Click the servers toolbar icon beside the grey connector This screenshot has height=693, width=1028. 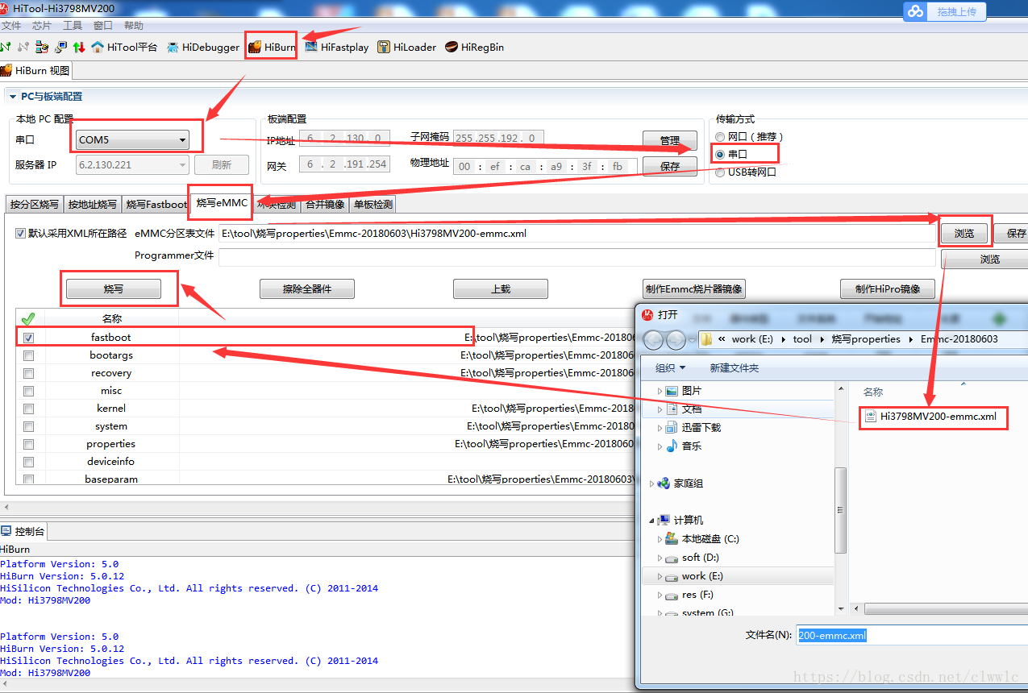[x=42, y=47]
